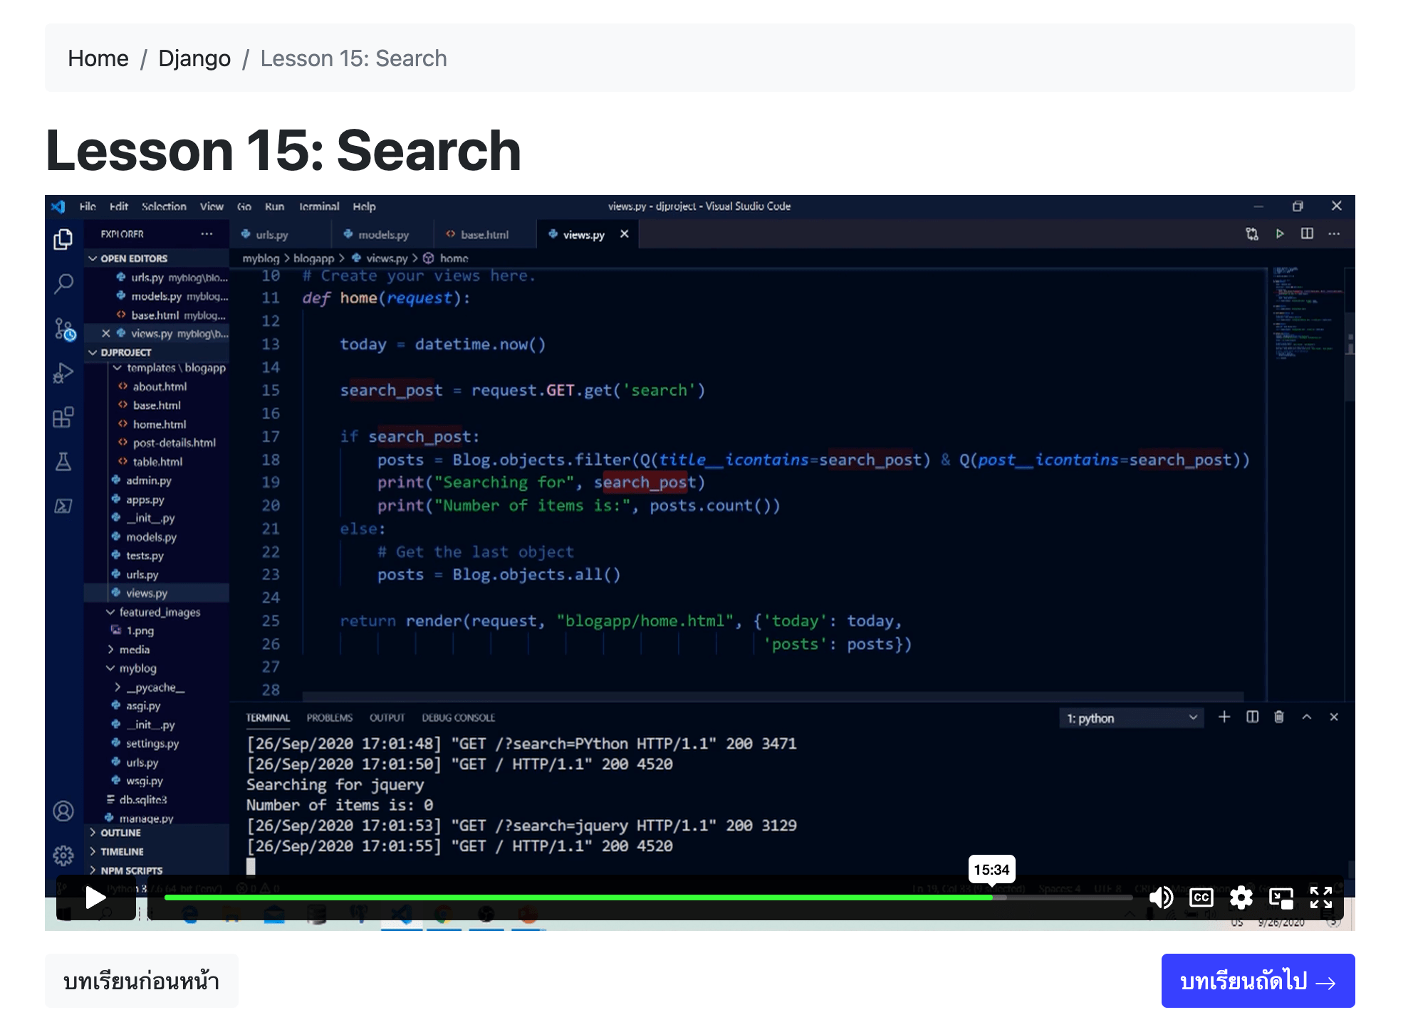Open the OUTPUT panel tab
The image size is (1413, 1032).
click(387, 717)
